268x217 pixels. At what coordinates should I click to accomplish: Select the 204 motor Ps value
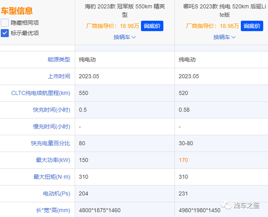83,193
